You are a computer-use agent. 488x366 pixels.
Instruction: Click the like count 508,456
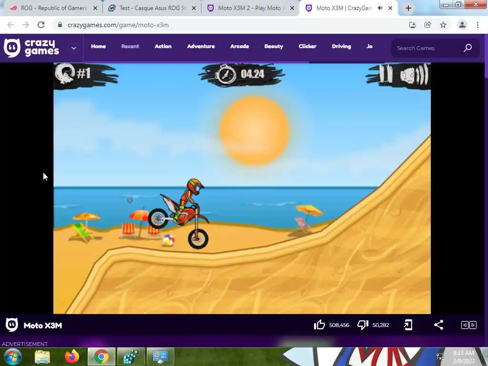[x=339, y=325]
